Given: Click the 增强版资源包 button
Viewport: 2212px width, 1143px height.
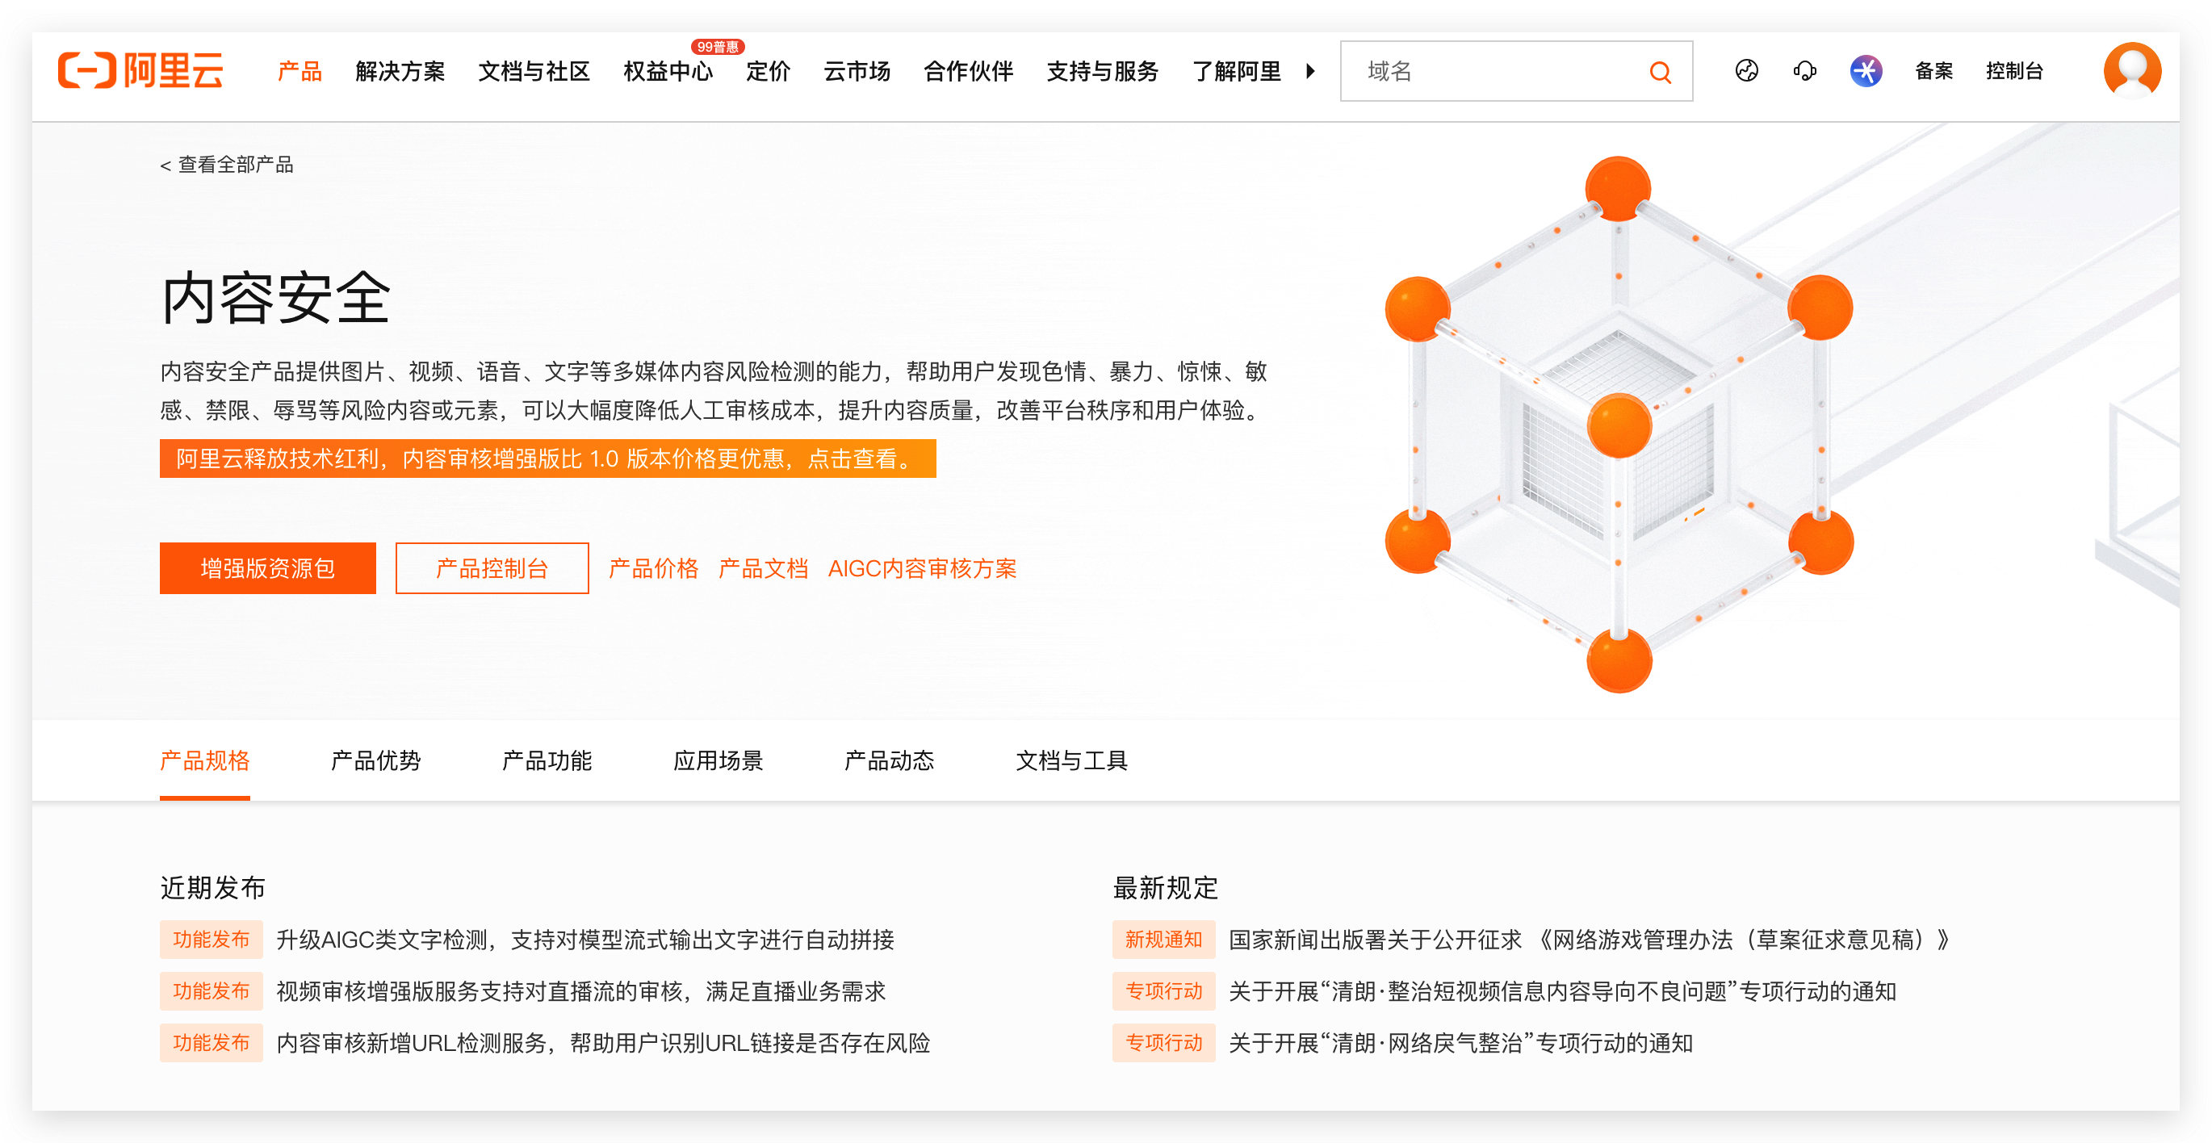Looking at the screenshot, I should pyautogui.click(x=268, y=567).
